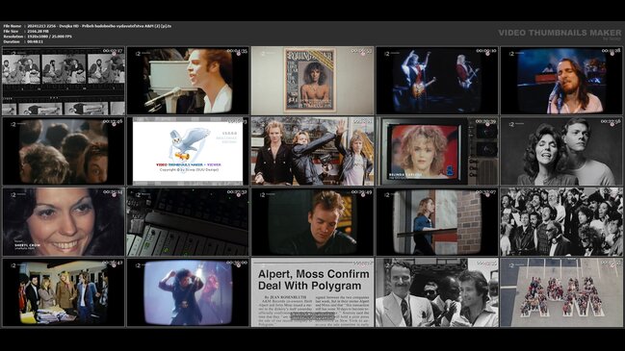Viewport: 625px width, 351px height.
Task: Click the Video Thumbnails Maker watermark
Action: coord(560,34)
